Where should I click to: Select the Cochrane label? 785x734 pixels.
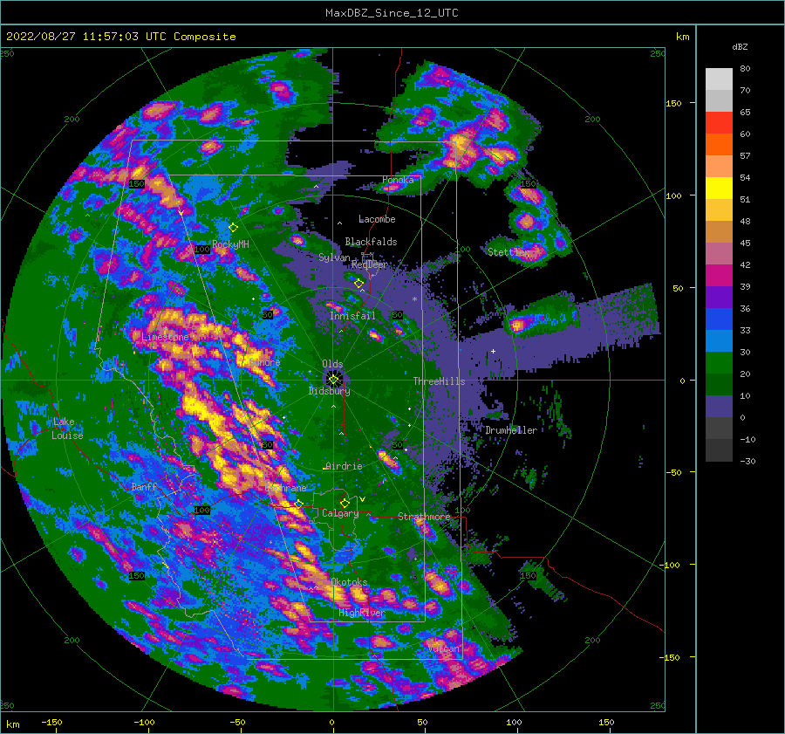286,488
